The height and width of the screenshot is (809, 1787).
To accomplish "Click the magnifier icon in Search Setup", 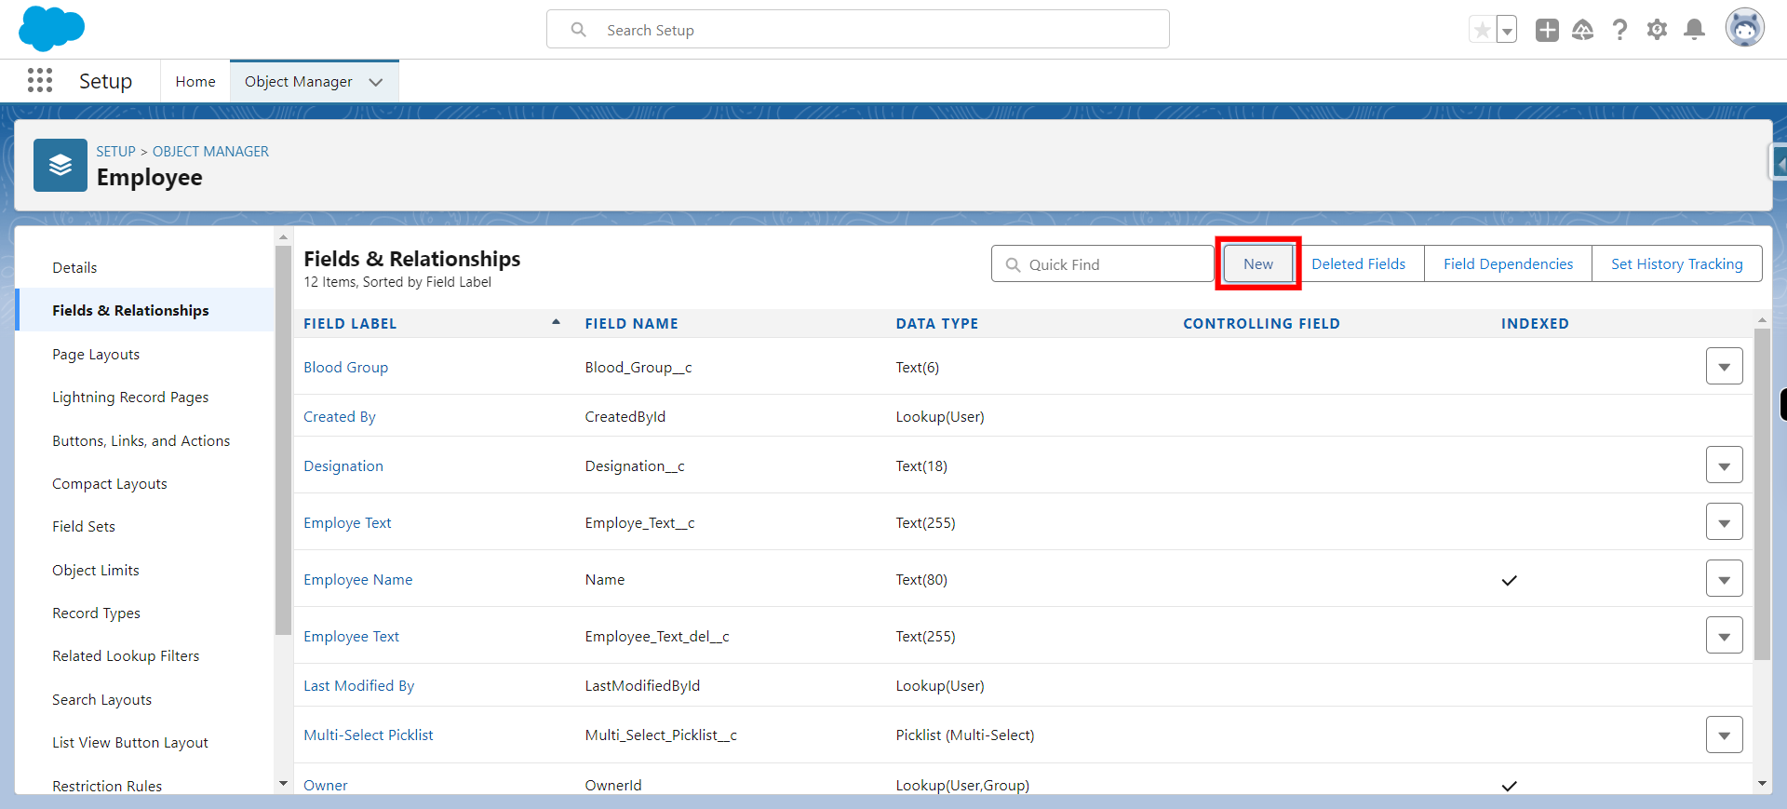I will (579, 30).
